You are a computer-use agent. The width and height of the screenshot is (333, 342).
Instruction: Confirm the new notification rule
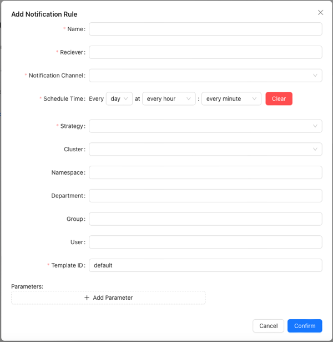(x=305, y=326)
